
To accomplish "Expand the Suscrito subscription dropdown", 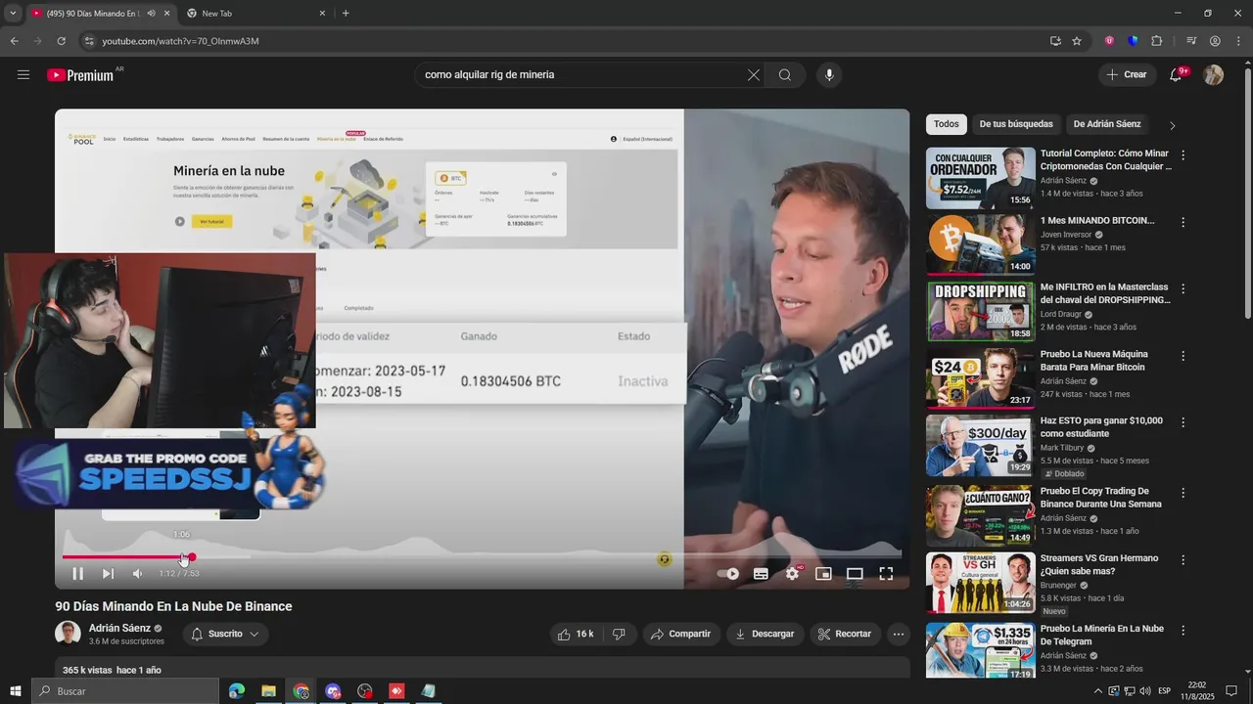I will (225, 634).
